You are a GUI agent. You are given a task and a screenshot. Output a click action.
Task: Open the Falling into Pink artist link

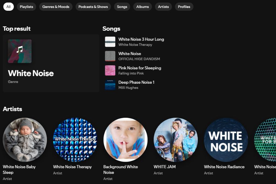131,73
